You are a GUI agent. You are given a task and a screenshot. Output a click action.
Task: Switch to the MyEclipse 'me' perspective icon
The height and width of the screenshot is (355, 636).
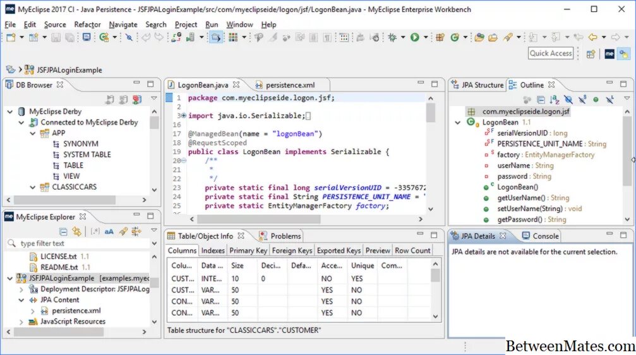(609, 54)
